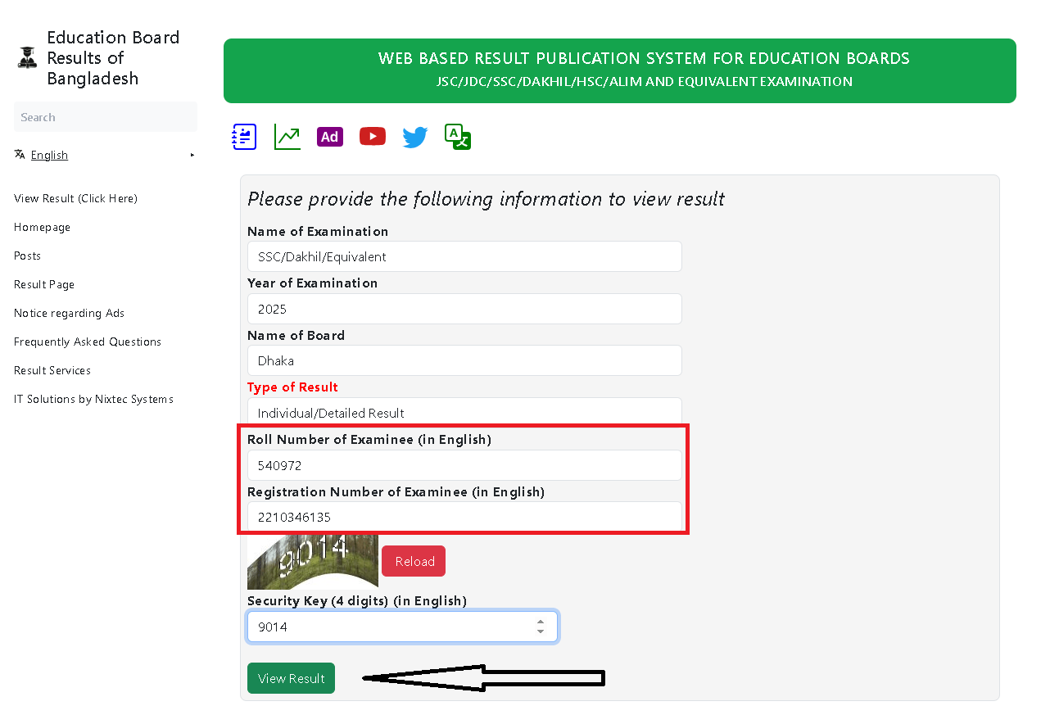1059x715 pixels.
Task: Click the YouTube channel icon
Action: coord(372,136)
